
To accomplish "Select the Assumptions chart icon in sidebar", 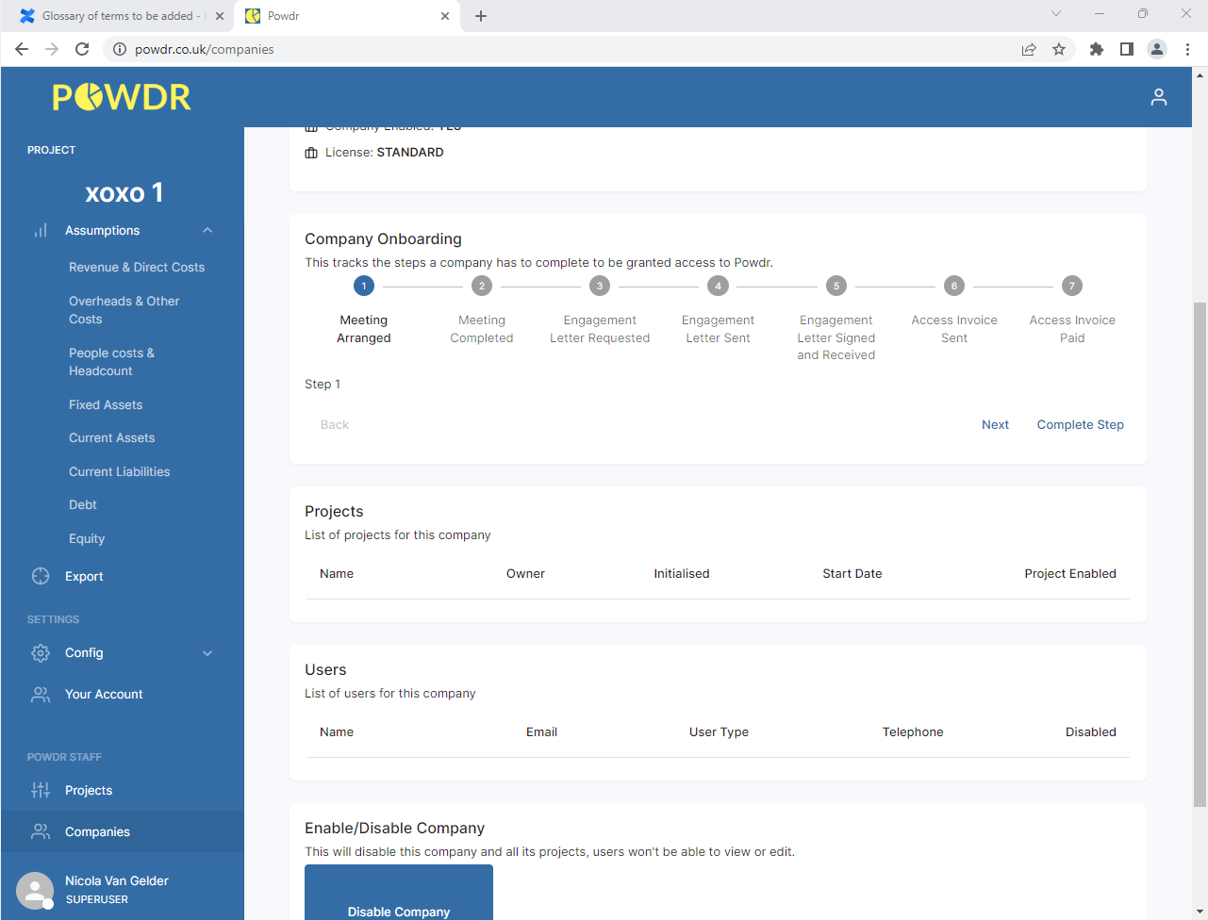I will [x=41, y=230].
